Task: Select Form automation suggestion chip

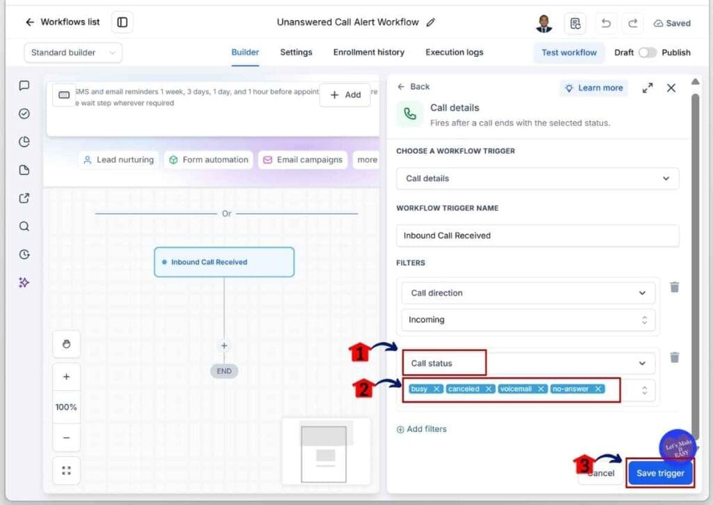Action: (x=209, y=160)
